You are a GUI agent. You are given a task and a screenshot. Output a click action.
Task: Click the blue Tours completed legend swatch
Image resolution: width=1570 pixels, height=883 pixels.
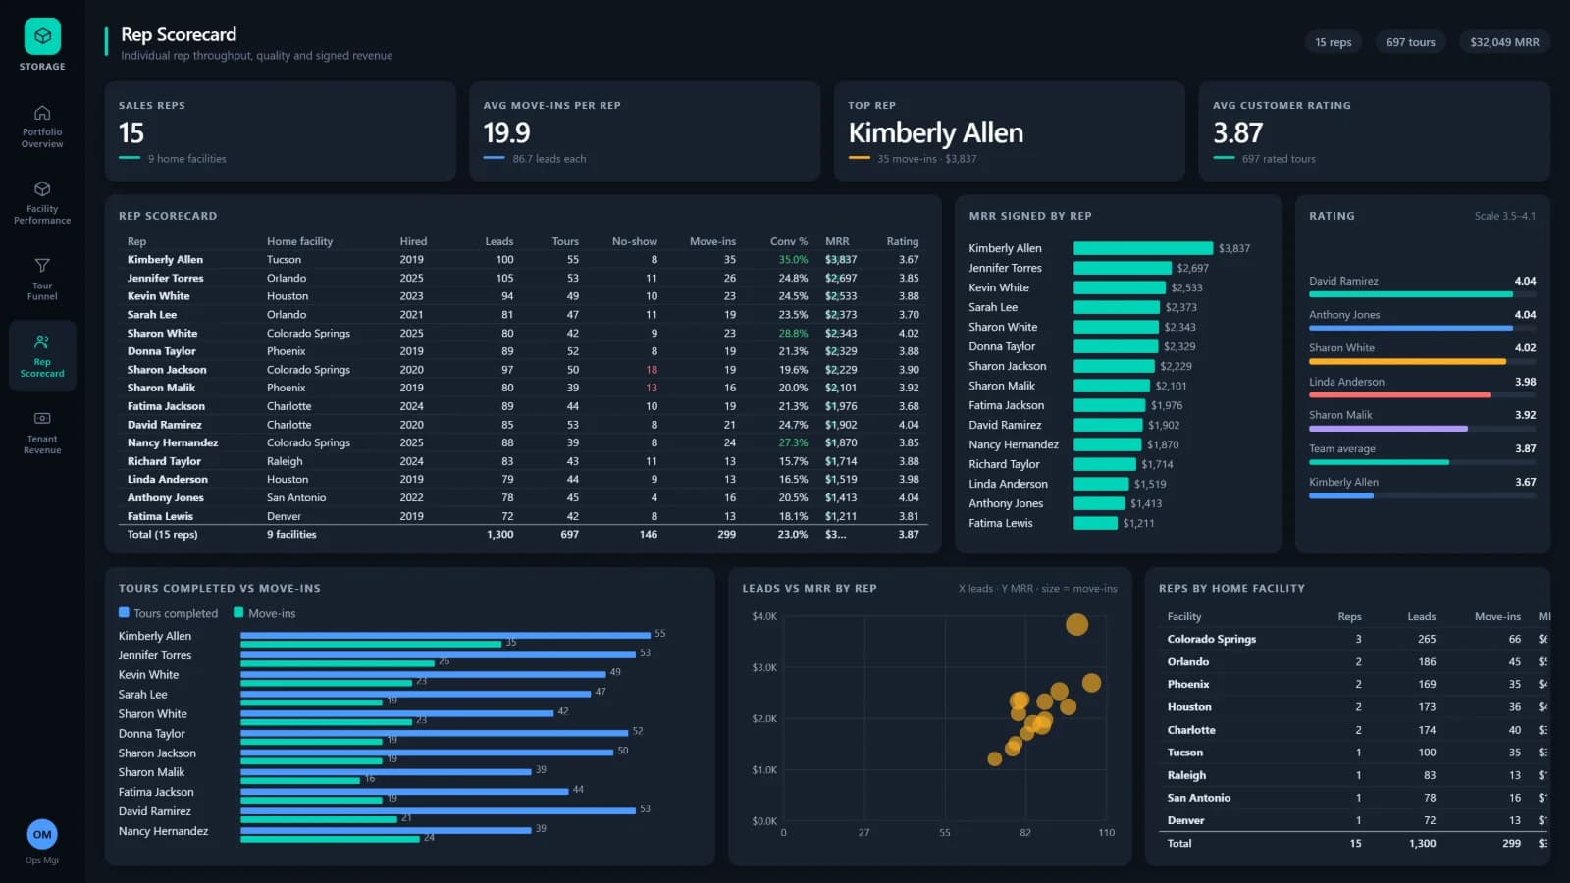(124, 612)
